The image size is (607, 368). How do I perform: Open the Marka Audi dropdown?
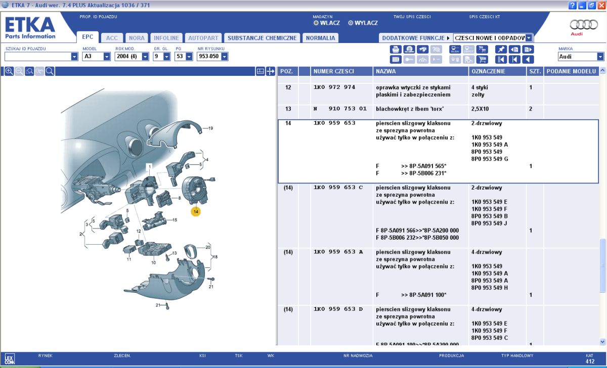[x=600, y=57]
